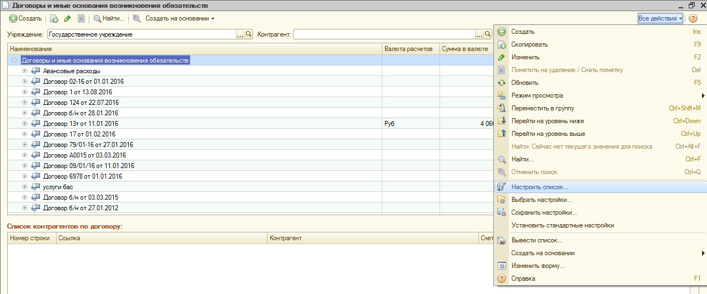The height and width of the screenshot is (294, 707).
Task: Click the lower table Контрагент column header
Action: tap(372, 238)
